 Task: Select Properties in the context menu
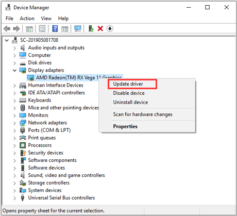(x=125, y=126)
